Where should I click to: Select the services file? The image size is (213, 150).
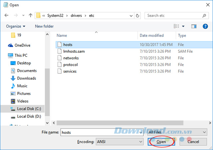(x=134, y=71)
